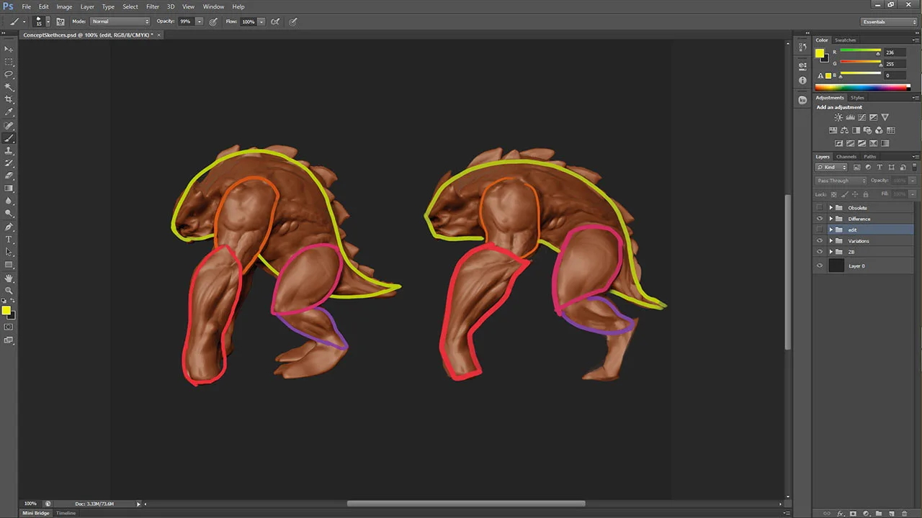Open brush Mode dropdown showing Normal
Image resolution: width=922 pixels, height=518 pixels.
coord(120,22)
